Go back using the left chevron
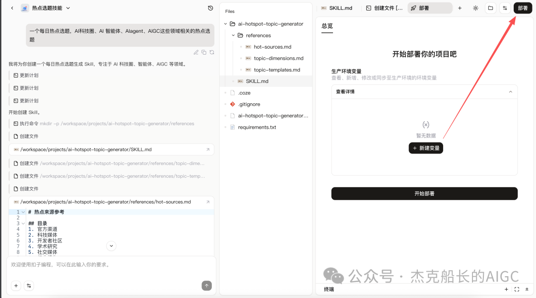This screenshot has width=536, height=298. pos(12,8)
